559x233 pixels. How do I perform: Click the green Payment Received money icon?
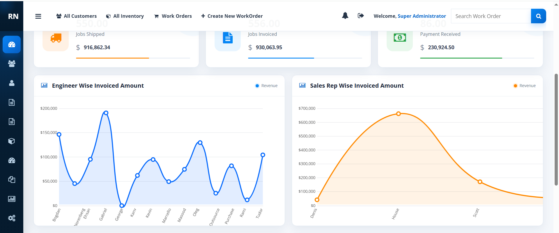pos(400,38)
